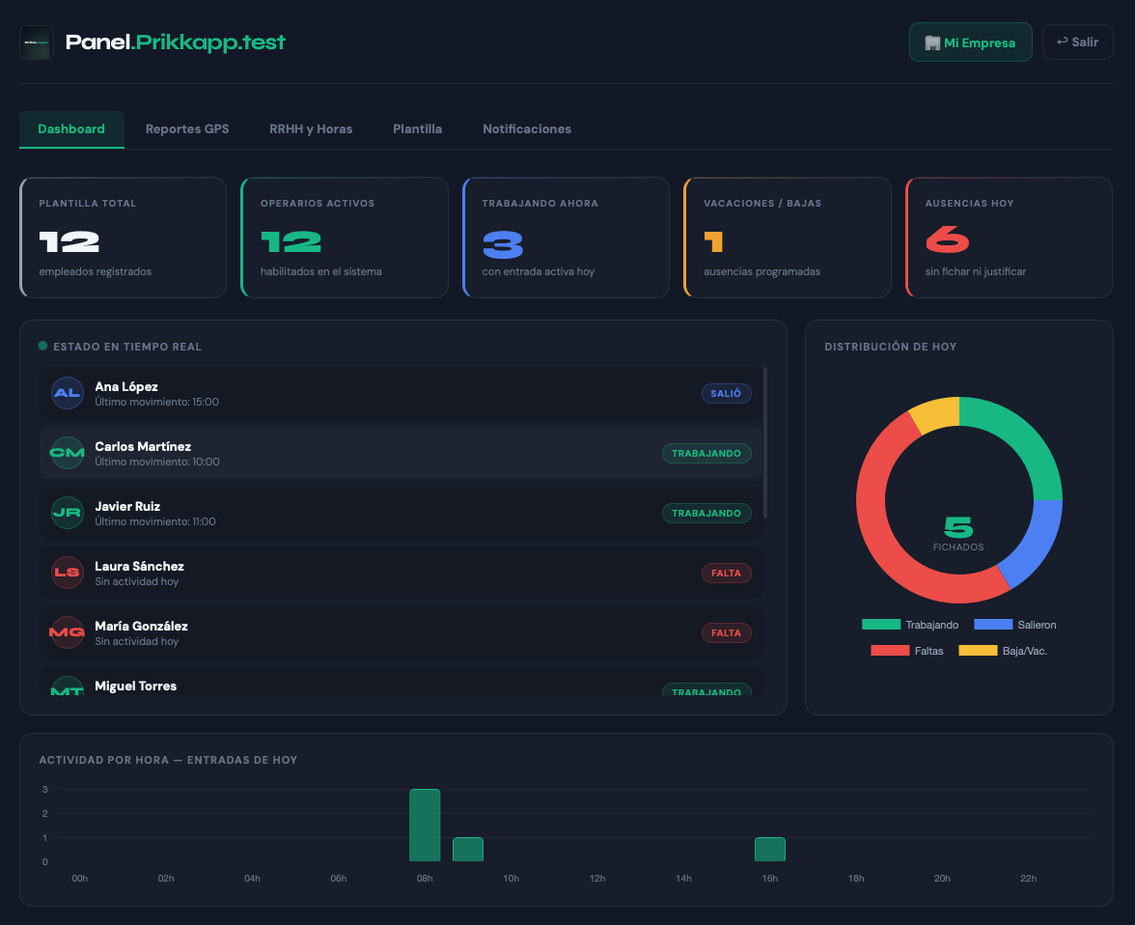Click Carlos Martínez's avatar icon
Screen dimensions: 1135x925
point(67,453)
